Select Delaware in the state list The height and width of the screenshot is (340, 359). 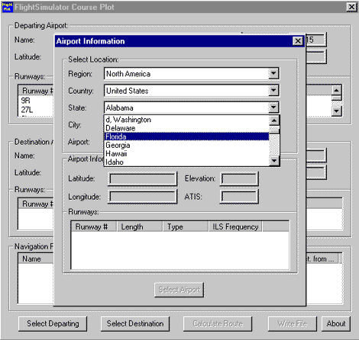tap(187, 128)
